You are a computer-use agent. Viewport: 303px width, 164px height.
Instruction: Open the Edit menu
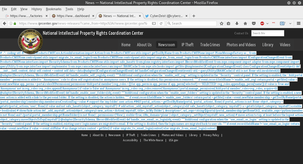(x=14, y=9)
